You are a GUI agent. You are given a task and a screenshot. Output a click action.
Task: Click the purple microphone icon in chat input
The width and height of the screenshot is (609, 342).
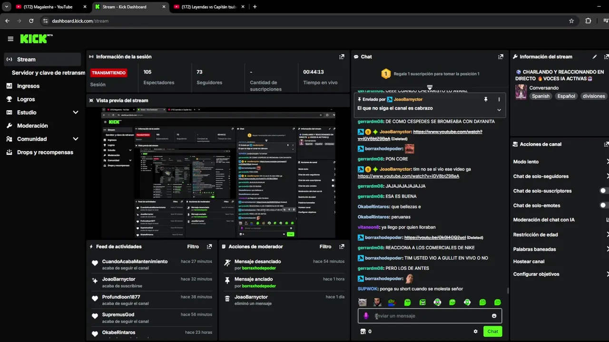pyautogui.click(x=366, y=316)
